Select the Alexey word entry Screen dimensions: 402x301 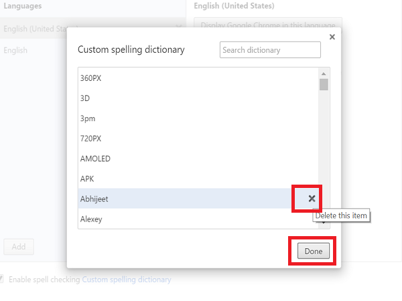coord(91,219)
